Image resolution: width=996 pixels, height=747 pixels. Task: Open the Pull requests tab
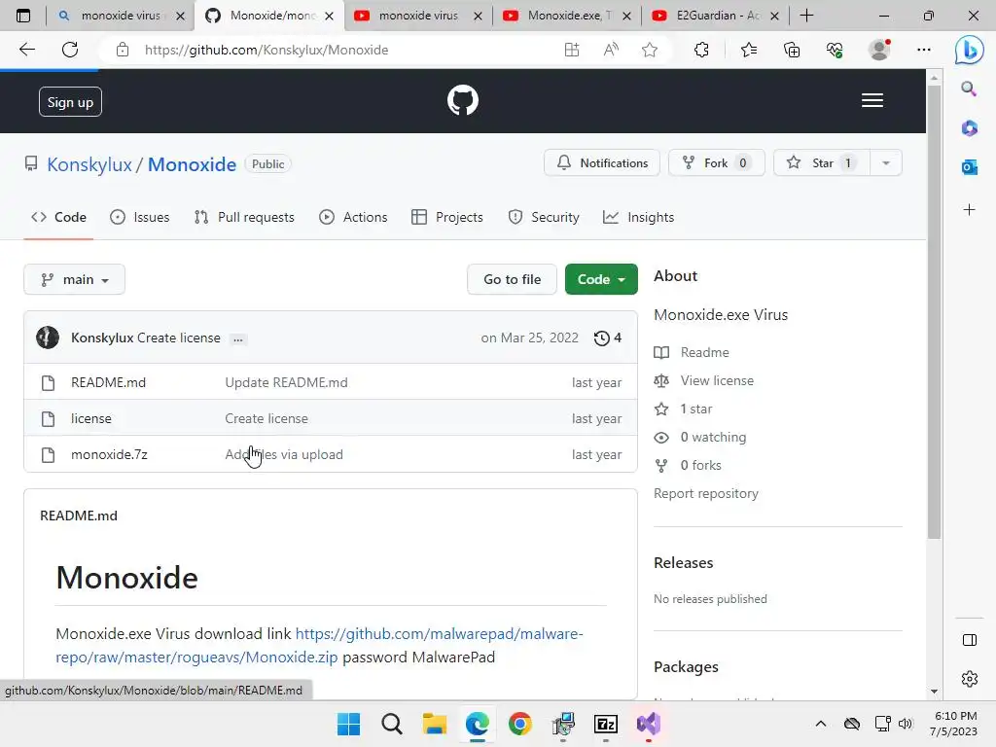click(x=244, y=217)
